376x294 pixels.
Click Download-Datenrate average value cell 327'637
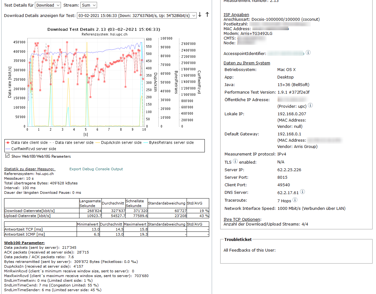pyautogui.click(x=113, y=211)
